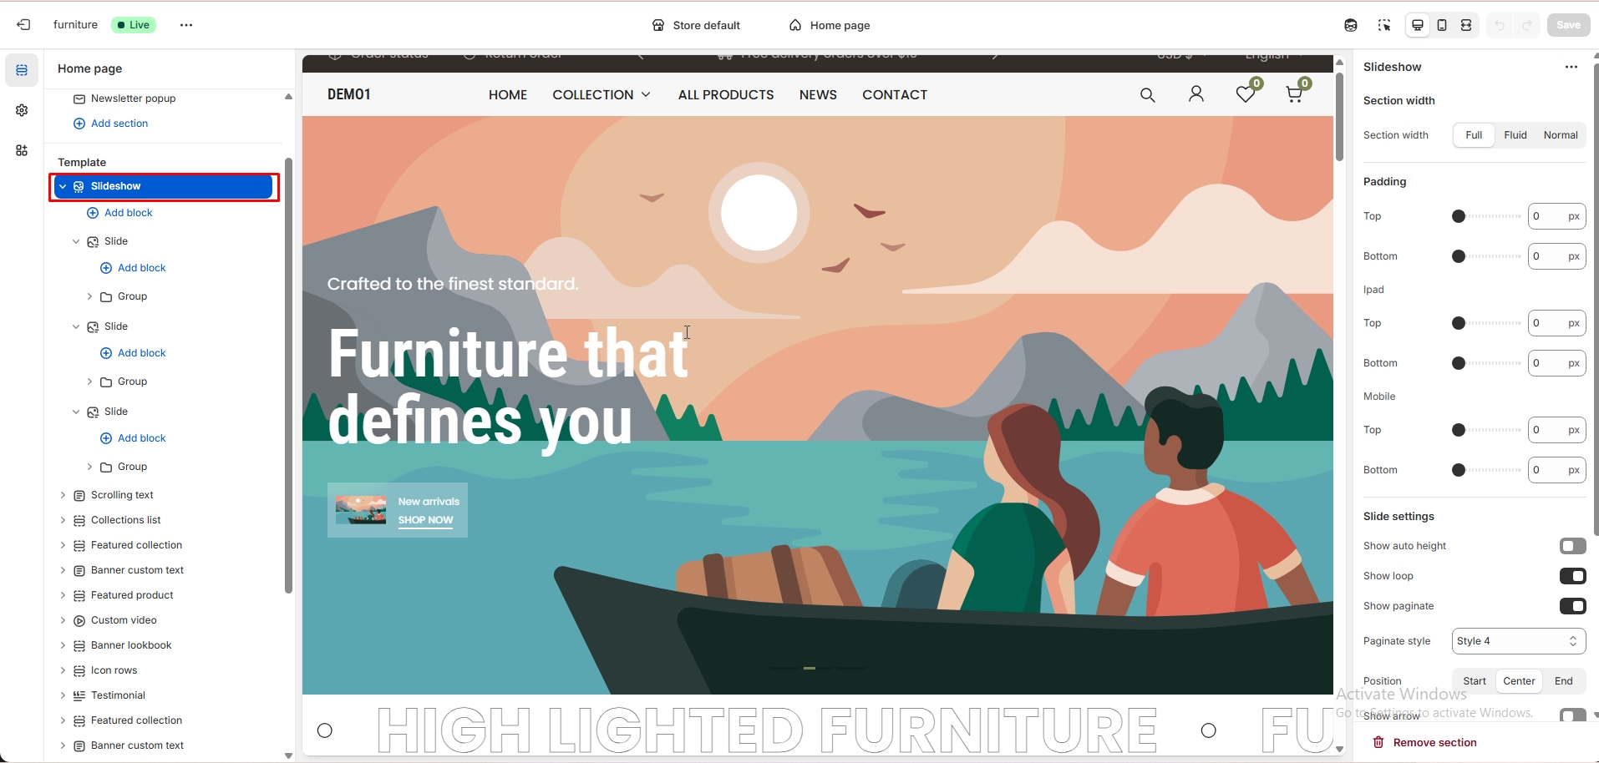The height and width of the screenshot is (763, 1599).
Task: Click the Padding Bottom pixel input field
Action: tap(1557, 256)
